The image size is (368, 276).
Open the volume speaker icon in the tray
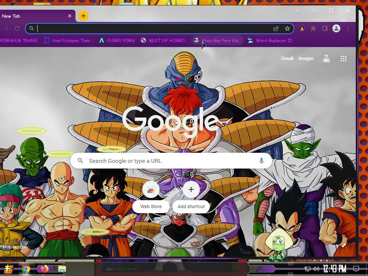coord(316,269)
